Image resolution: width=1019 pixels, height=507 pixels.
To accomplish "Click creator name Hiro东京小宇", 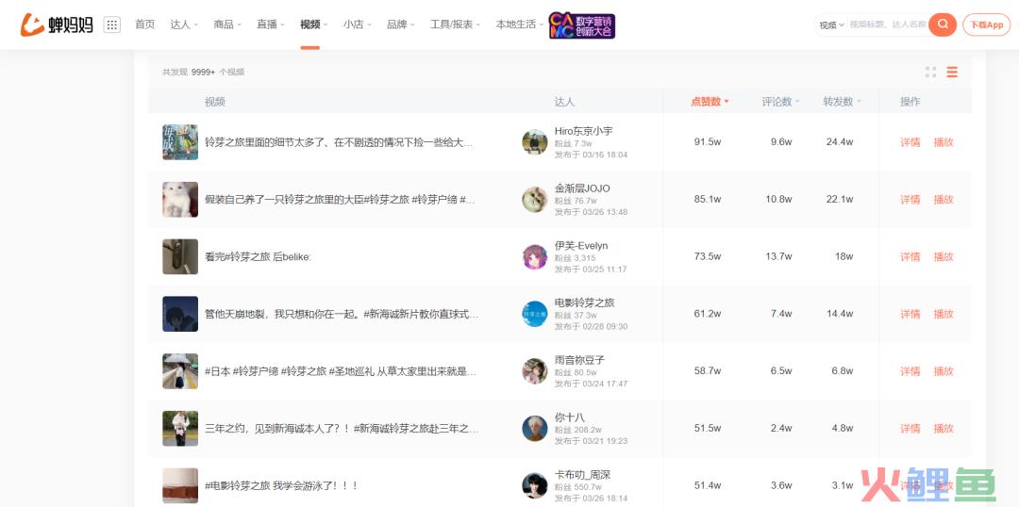I will tap(584, 130).
